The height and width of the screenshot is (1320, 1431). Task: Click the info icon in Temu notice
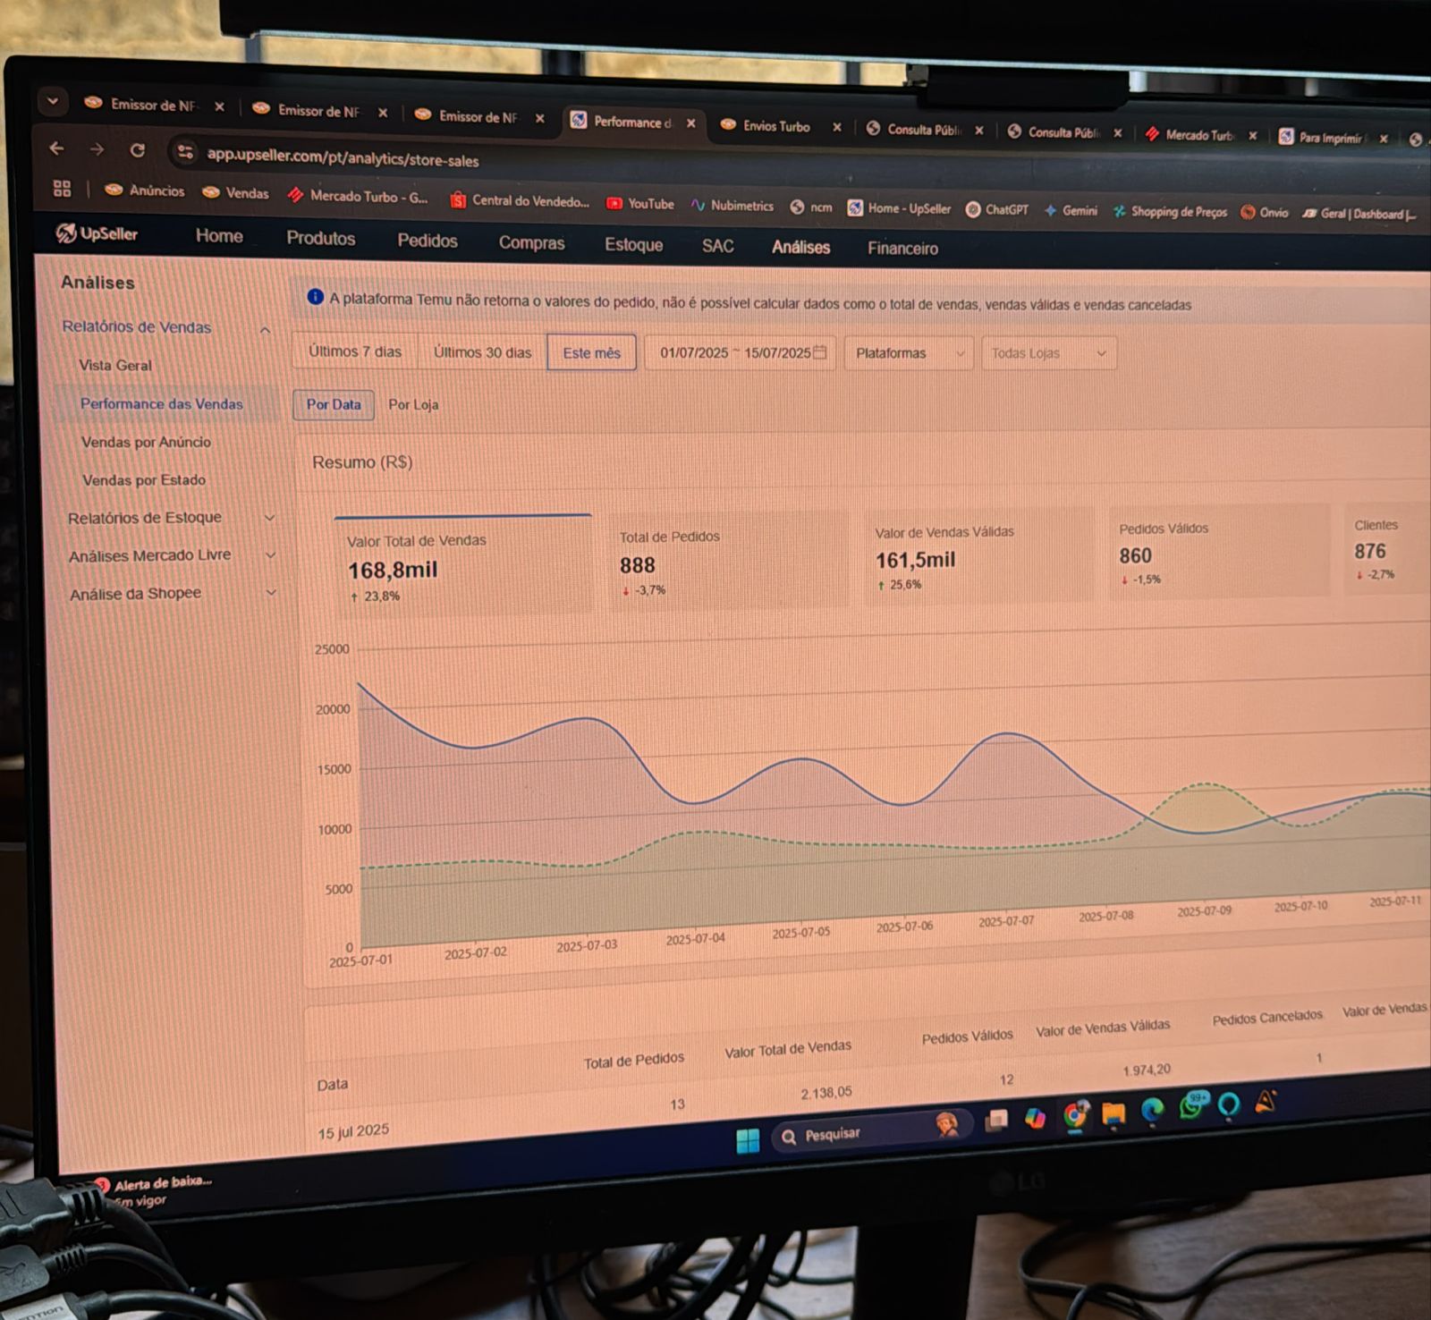click(315, 297)
